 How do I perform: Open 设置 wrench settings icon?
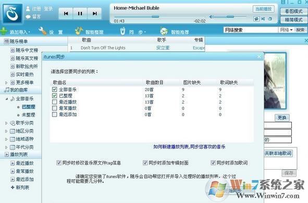pos(42,31)
